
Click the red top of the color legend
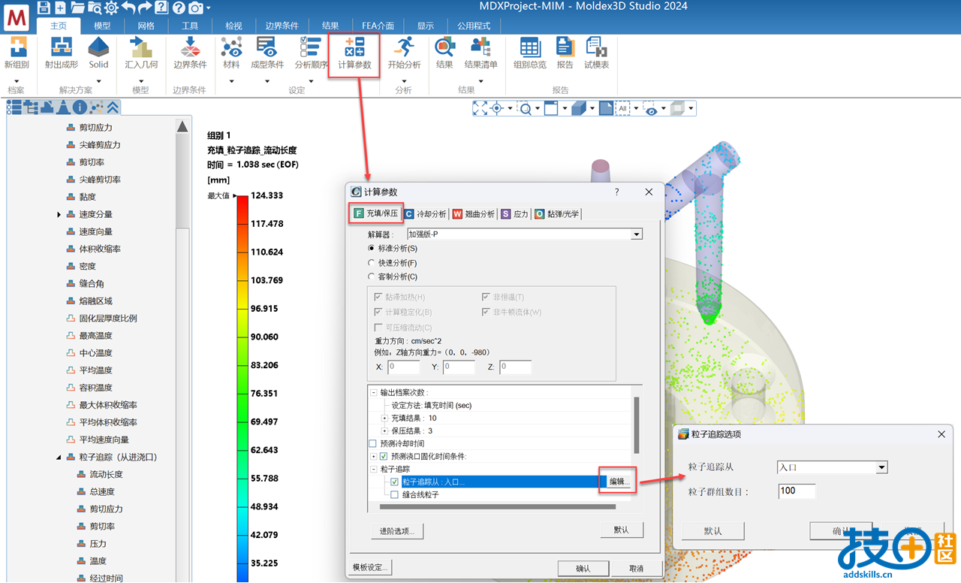(x=242, y=201)
